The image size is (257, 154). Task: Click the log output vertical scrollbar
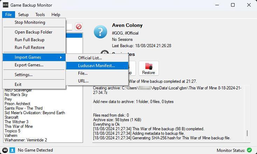247,133
